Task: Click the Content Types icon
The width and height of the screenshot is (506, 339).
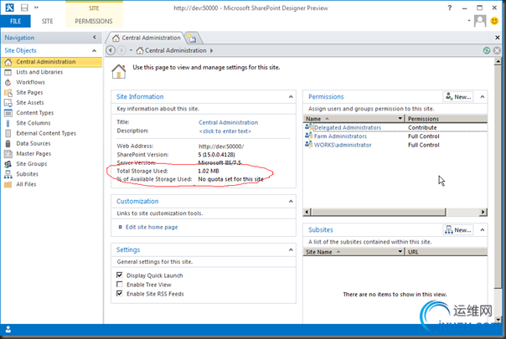Action: coord(8,113)
